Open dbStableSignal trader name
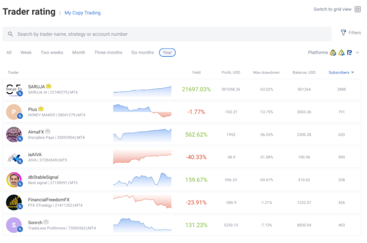This screenshot has width=367, height=243. pos(43,177)
